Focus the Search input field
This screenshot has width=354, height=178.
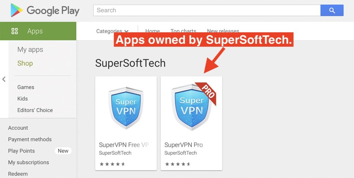[207, 10]
